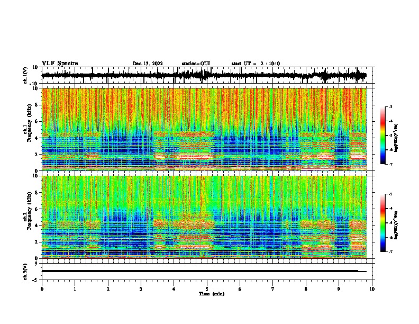Click the date "Dec. 13, 2022"
The width and height of the screenshot is (419, 324).
point(148,64)
